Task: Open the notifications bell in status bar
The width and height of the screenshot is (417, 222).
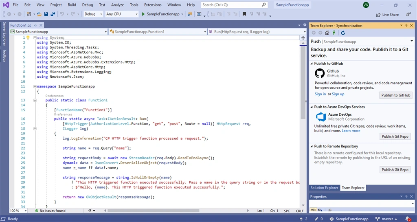Action: tap(408, 219)
